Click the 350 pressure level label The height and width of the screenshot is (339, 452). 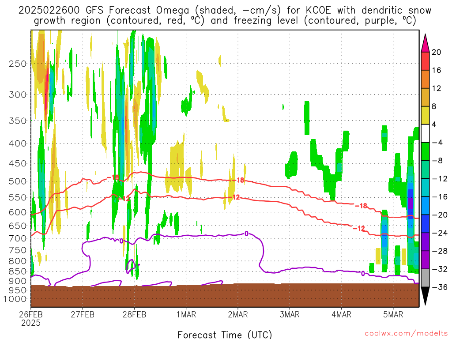pyautogui.click(x=18, y=121)
